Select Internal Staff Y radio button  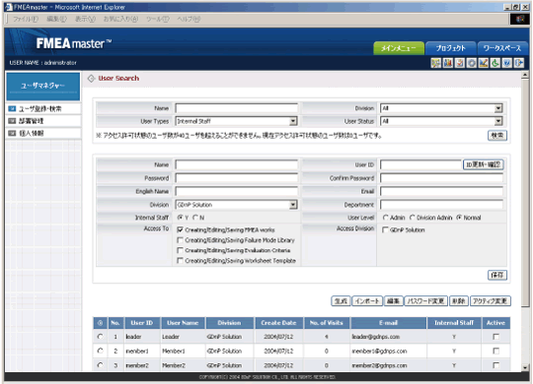181,218
